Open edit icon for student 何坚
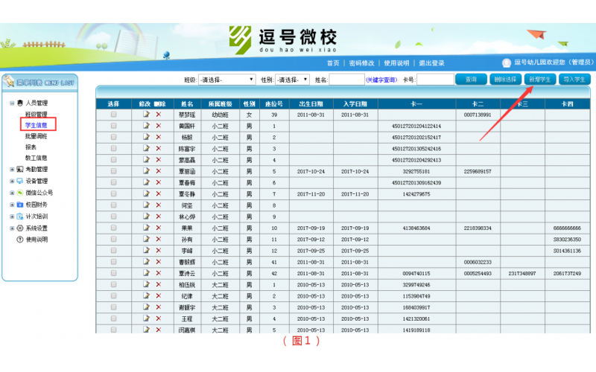This screenshot has width=596, height=372. (146, 205)
